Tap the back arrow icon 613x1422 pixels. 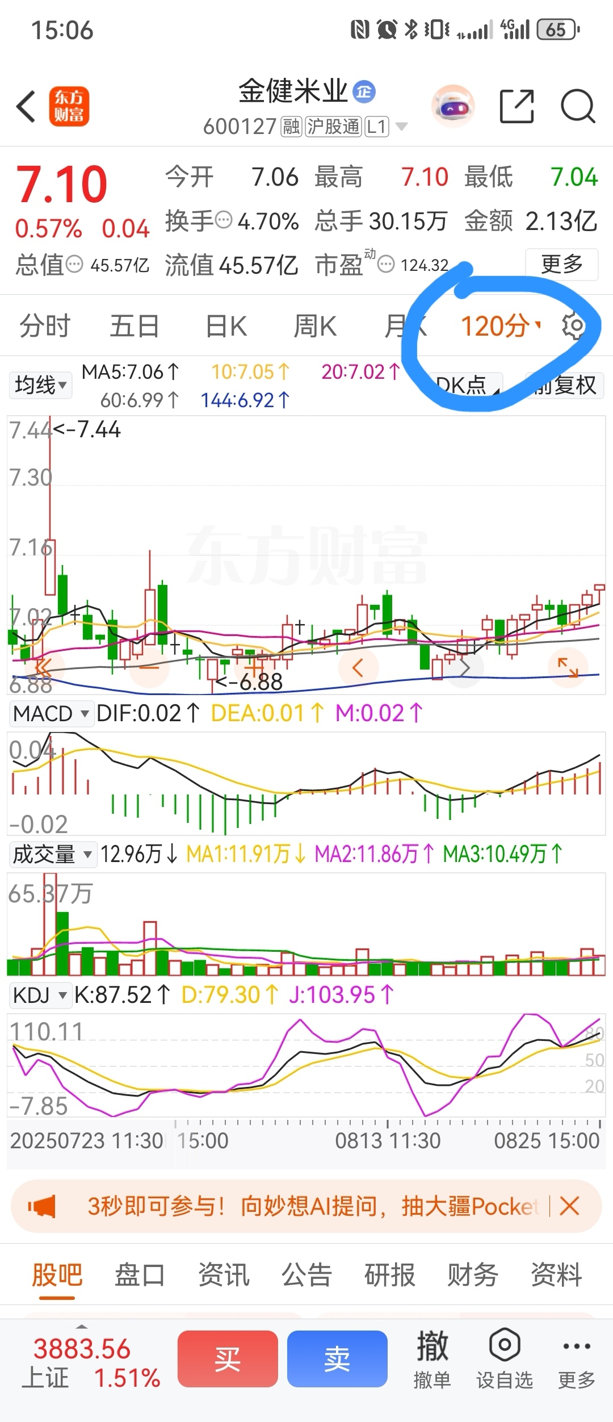pos(26,106)
